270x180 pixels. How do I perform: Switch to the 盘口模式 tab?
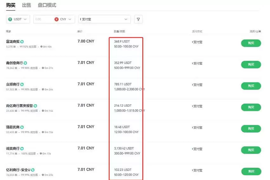[x=47, y=5]
